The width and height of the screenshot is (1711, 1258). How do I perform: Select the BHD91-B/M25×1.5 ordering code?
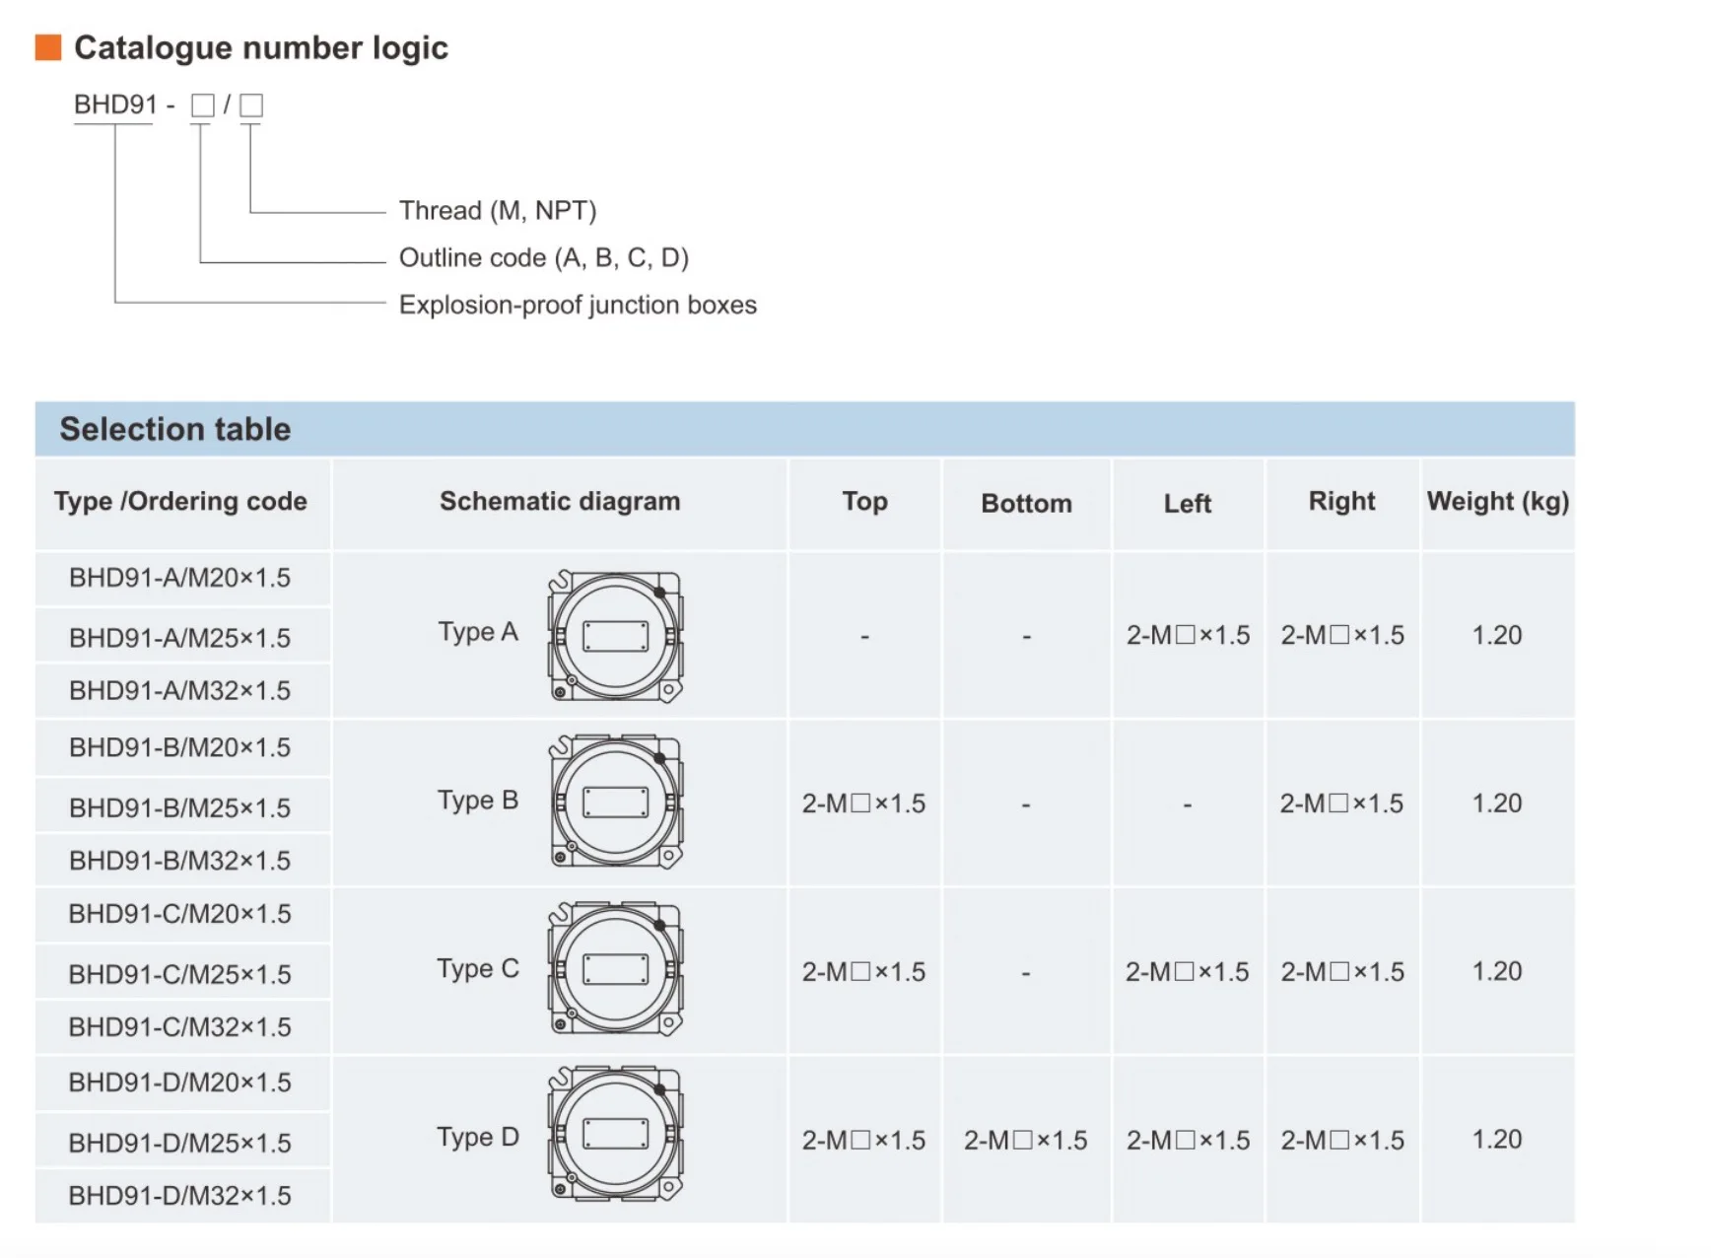pos(180,807)
